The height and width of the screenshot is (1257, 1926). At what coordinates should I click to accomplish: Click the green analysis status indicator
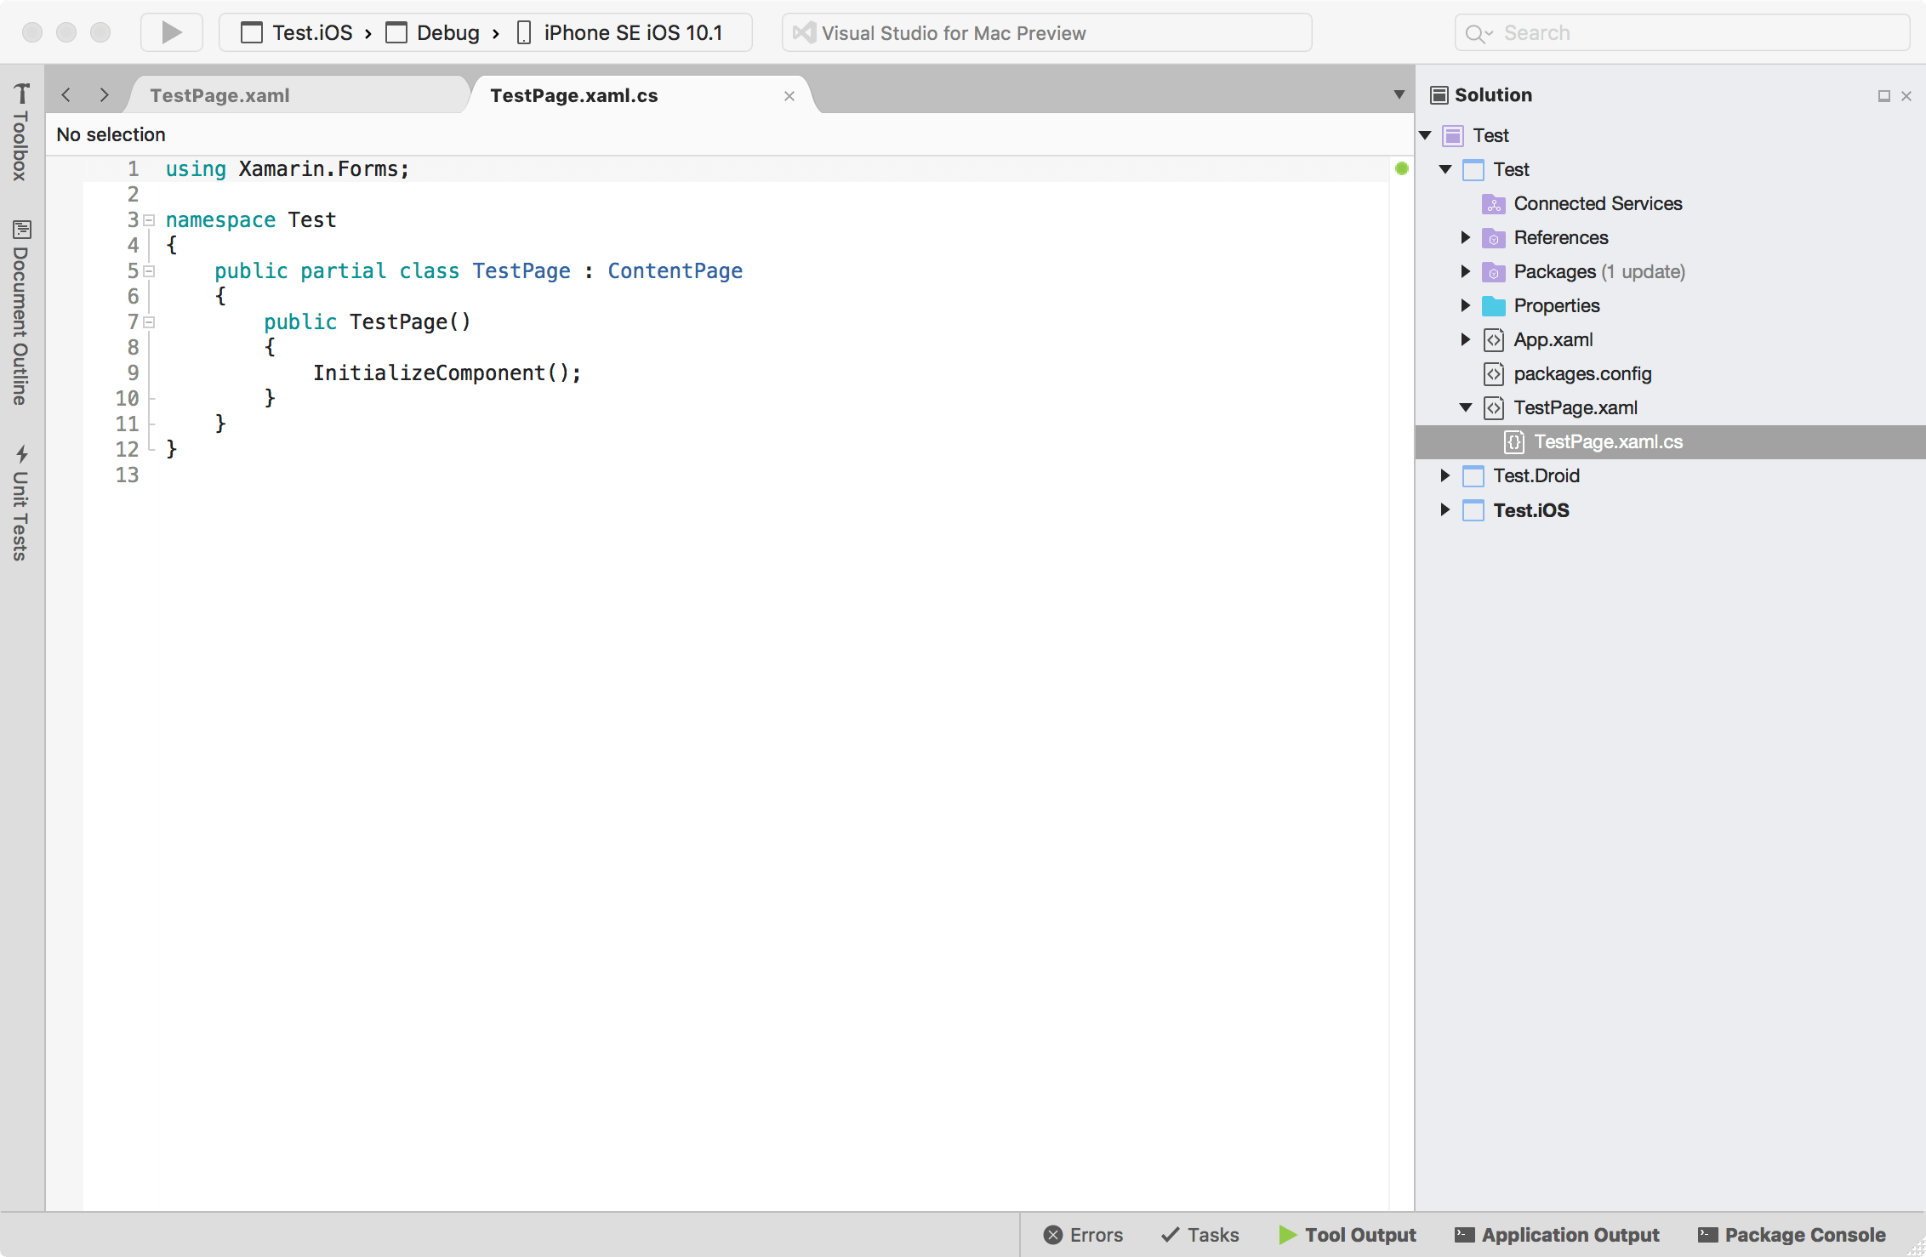pyautogui.click(x=1402, y=168)
